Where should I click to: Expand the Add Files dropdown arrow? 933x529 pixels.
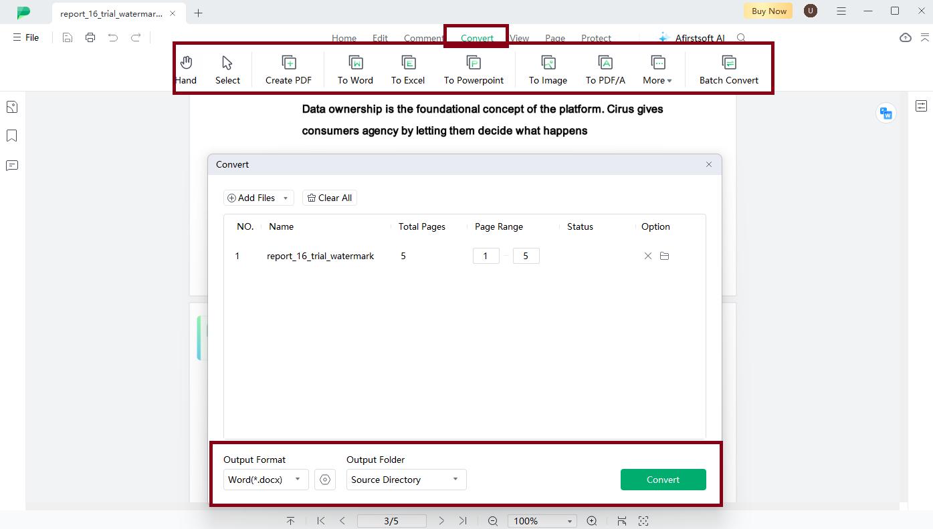click(x=286, y=198)
